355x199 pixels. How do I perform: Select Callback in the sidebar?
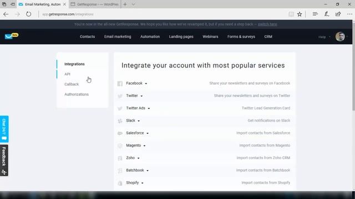click(x=72, y=84)
